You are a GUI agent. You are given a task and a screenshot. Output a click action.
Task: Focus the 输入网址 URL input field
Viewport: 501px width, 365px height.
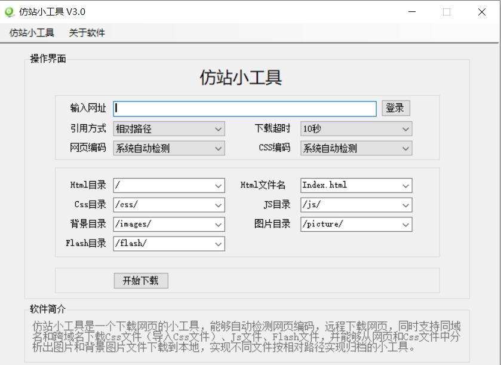(245, 109)
